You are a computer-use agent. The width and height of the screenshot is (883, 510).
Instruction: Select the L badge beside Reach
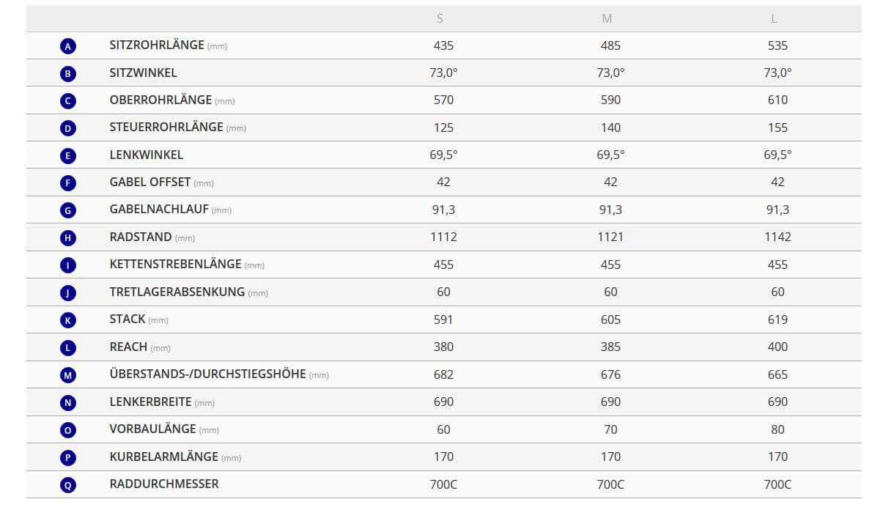tap(68, 348)
